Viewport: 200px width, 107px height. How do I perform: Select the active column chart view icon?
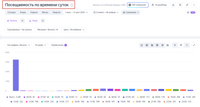pyautogui.click(x=167, y=45)
